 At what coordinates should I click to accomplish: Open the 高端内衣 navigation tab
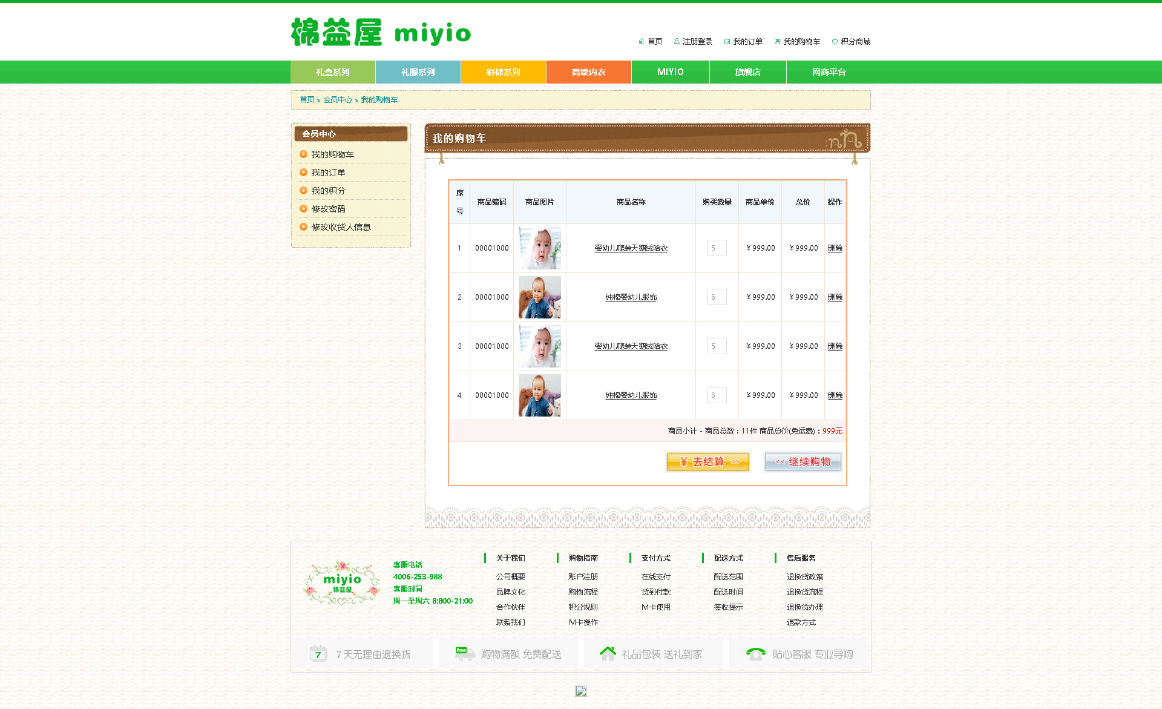[x=588, y=72]
